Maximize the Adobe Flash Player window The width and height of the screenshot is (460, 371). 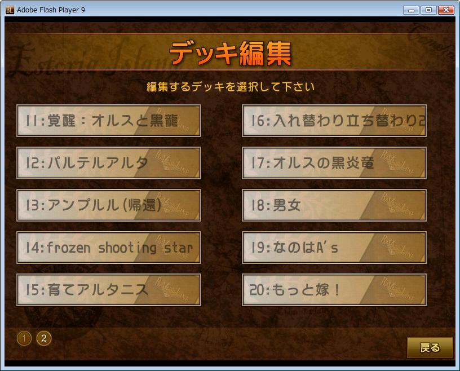428,10
